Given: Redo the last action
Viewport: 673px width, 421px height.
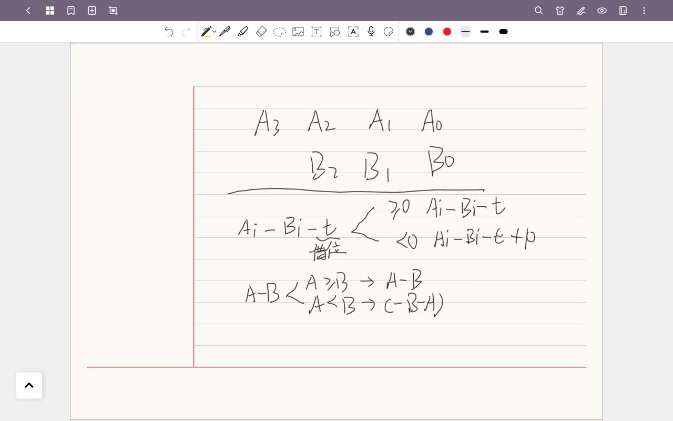Looking at the screenshot, I should tap(186, 32).
